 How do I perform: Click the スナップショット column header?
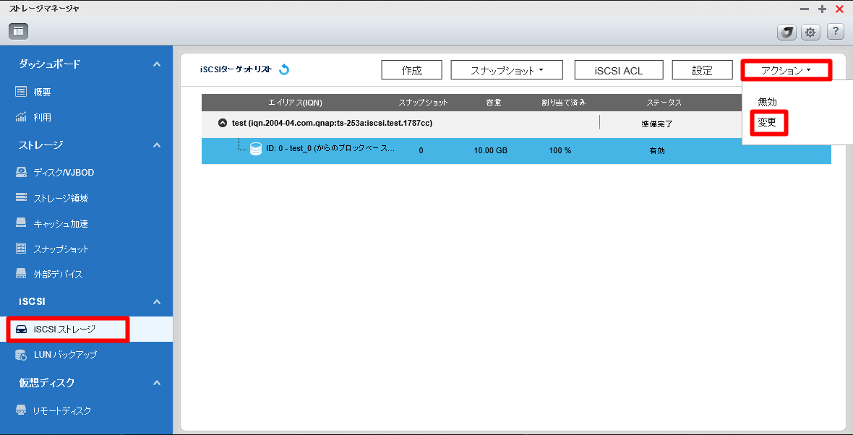click(423, 102)
